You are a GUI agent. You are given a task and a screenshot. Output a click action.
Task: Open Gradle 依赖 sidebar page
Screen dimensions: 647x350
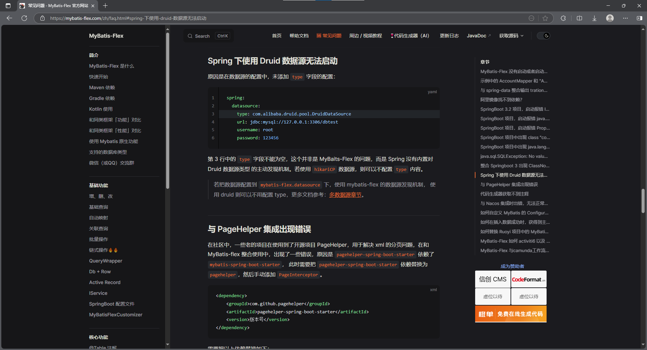(x=102, y=98)
